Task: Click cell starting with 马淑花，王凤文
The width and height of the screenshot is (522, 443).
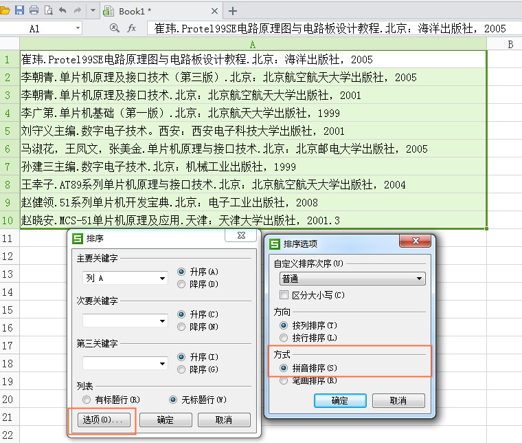Action: [x=253, y=149]
